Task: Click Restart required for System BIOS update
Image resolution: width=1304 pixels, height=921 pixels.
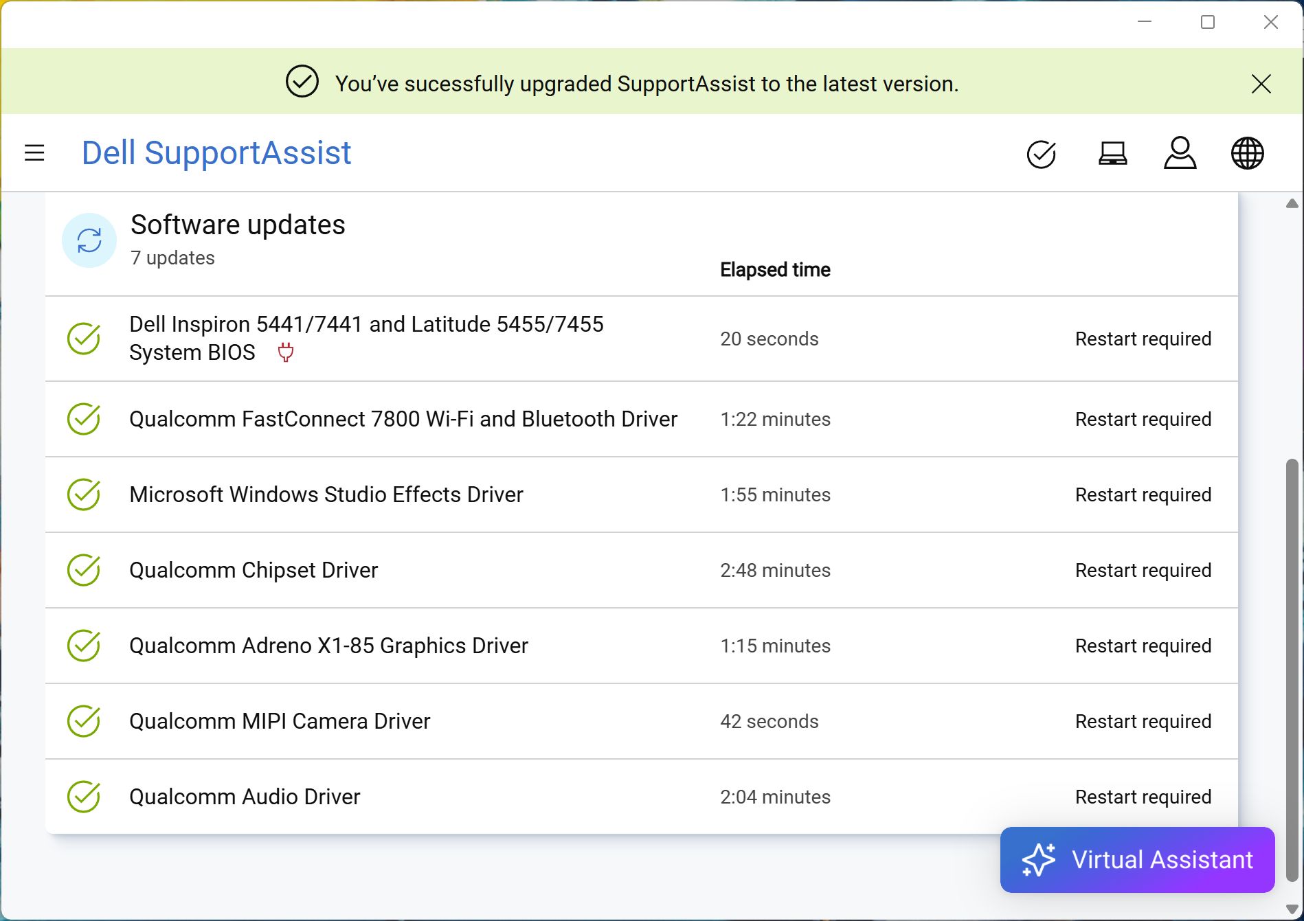Action: pos(1143,339)
